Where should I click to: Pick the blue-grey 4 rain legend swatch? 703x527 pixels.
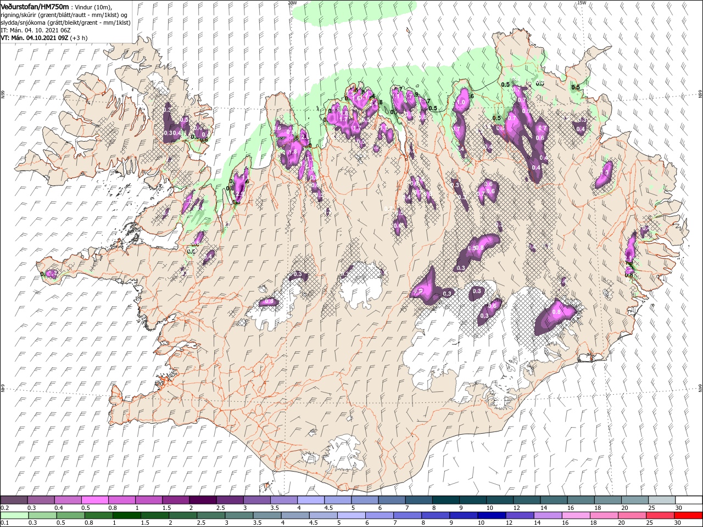(x=295, y=515)
